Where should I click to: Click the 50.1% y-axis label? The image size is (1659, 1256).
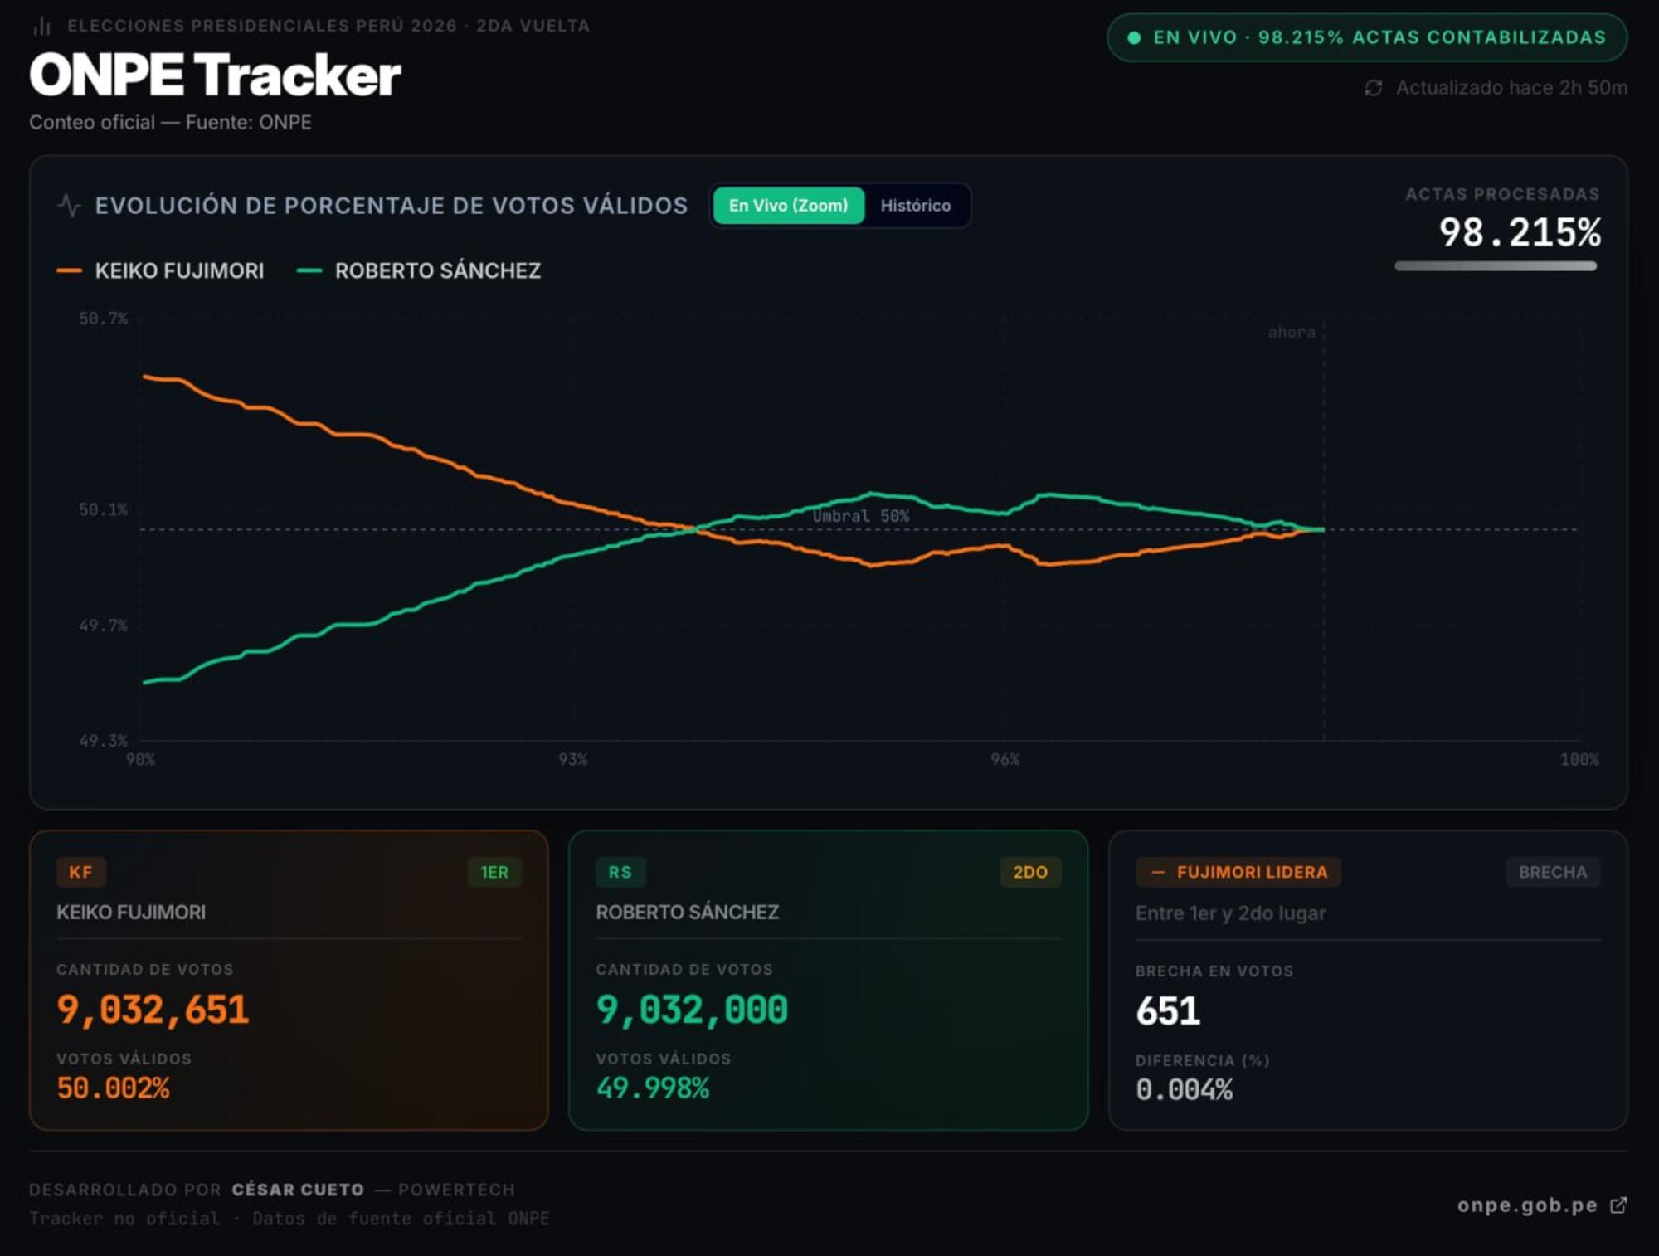click(103, 509)
